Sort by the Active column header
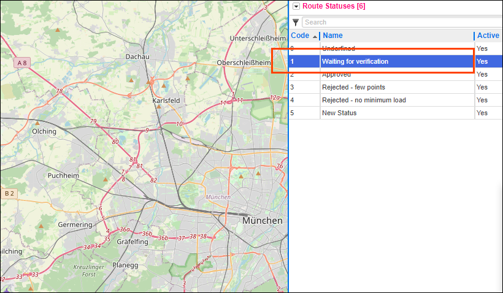 488,36
